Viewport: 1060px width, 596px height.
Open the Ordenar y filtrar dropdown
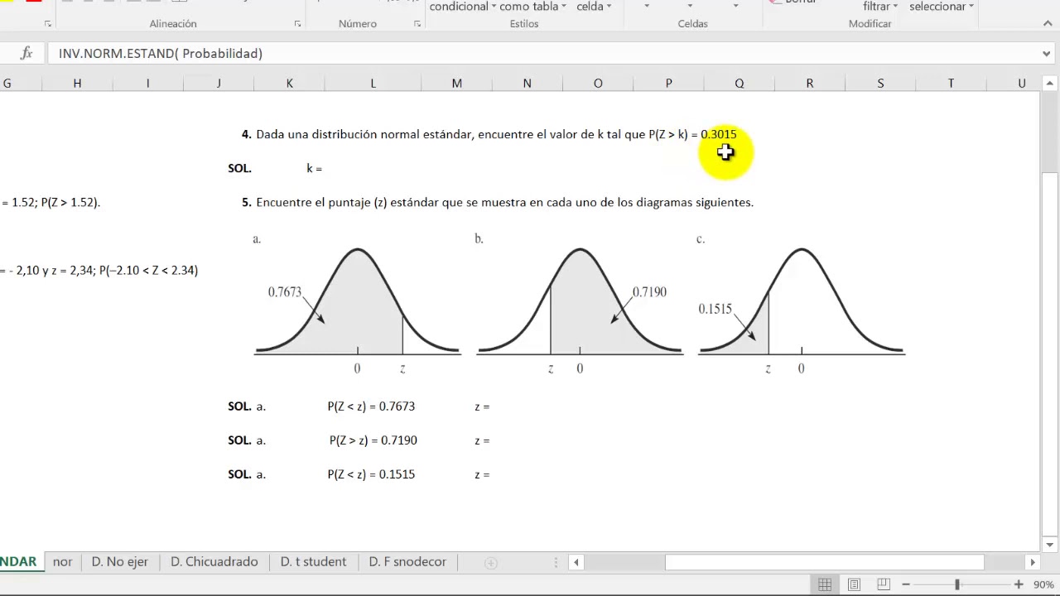click(880, 7)
